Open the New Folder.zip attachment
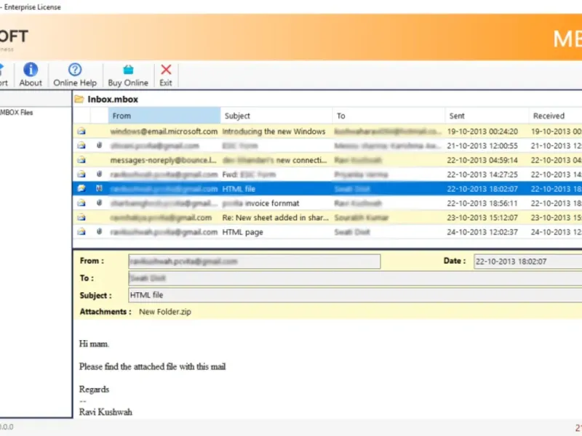 coord(165,312)
